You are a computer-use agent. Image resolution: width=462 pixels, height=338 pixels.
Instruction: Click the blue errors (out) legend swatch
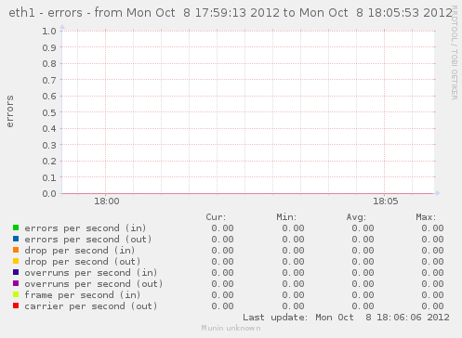pos(16,239)
